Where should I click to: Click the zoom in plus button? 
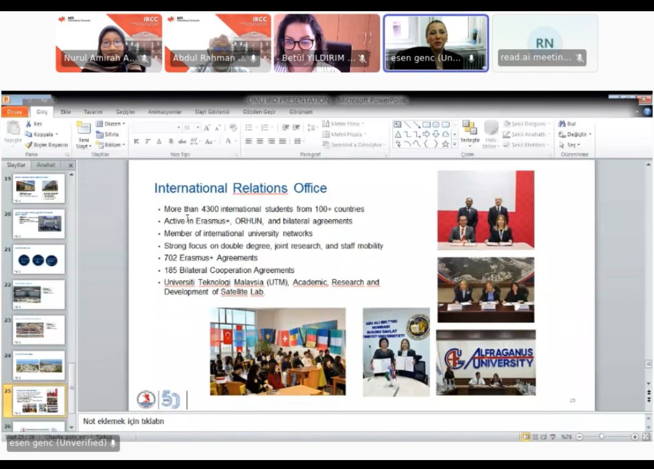634,437
